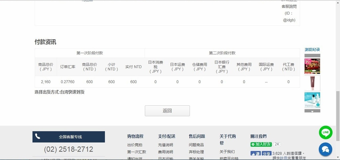Viewport: 340px width, 160px height.
Task: Open the blue skincare bottles thumbnail
Action: (312, 100)
